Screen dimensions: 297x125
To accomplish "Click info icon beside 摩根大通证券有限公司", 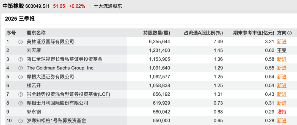I will pyautogui.click(x=20, y=77).
